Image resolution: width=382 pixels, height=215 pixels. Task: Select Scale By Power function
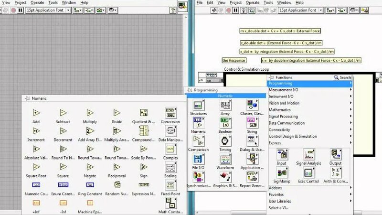144,149
